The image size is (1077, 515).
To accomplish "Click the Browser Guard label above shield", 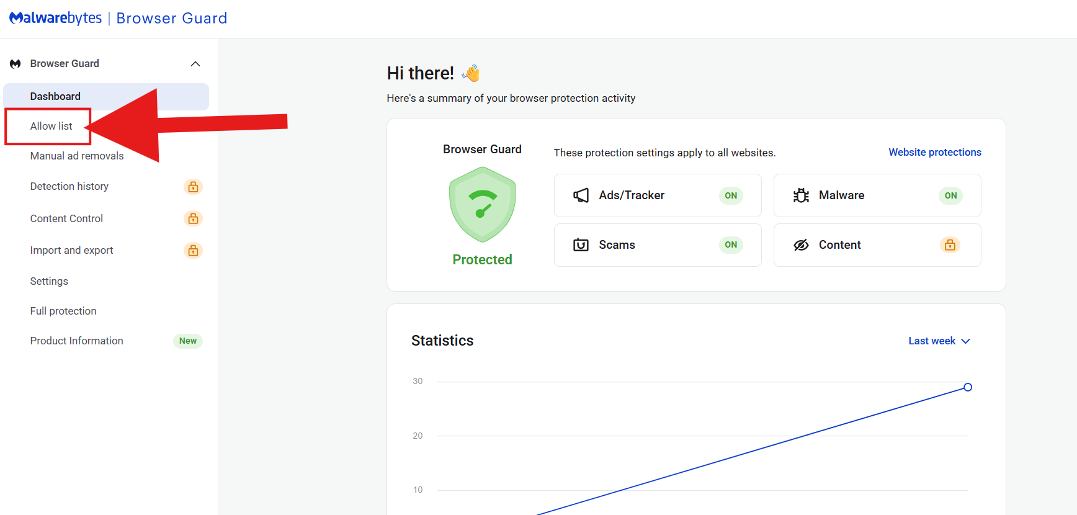I will 482,150.
